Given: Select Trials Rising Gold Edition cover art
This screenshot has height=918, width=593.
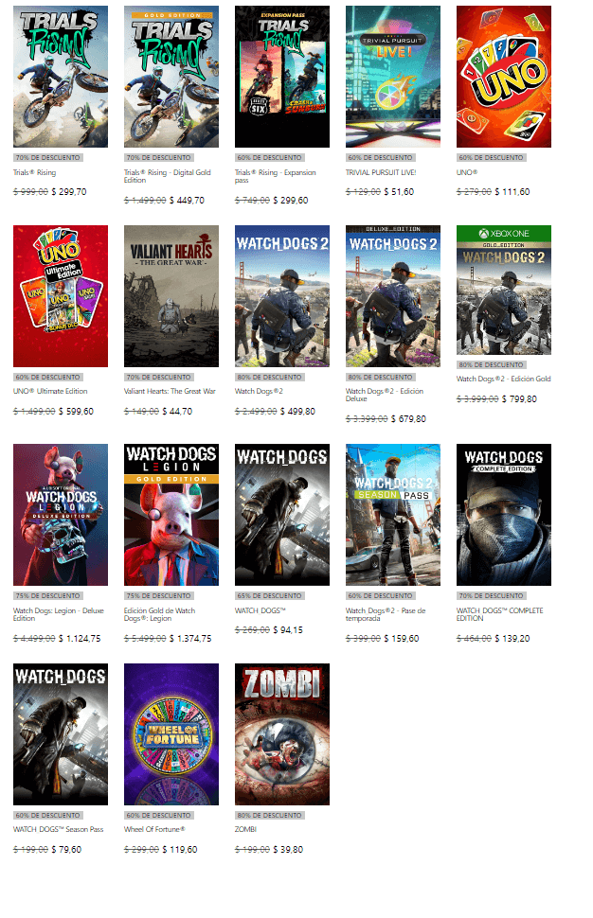Looking at the screenshot, I should pos(171,77).
